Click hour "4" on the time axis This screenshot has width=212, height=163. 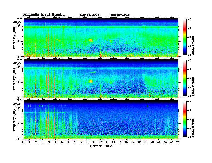(x=49, y=142)
